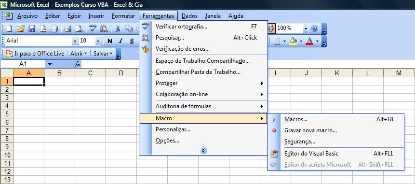Select Personalizar... menu item
This screenshot has height=184, width=415.
pos(203,129)
